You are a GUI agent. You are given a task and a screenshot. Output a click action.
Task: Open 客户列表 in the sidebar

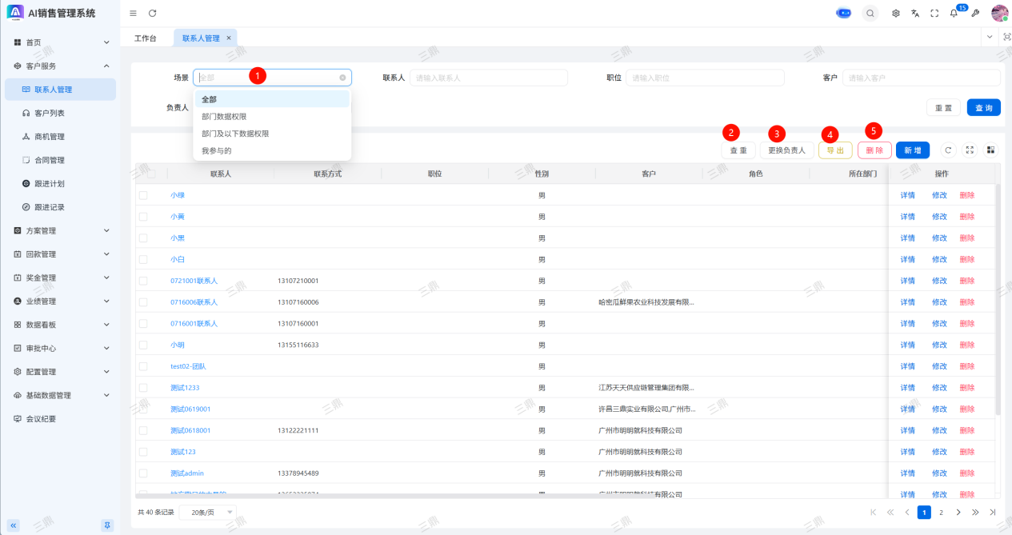point(50,114)
